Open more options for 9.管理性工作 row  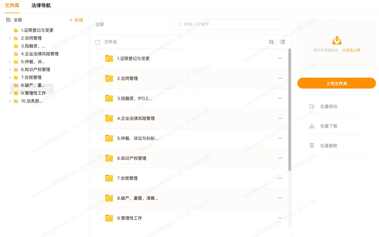click(280, 218)
